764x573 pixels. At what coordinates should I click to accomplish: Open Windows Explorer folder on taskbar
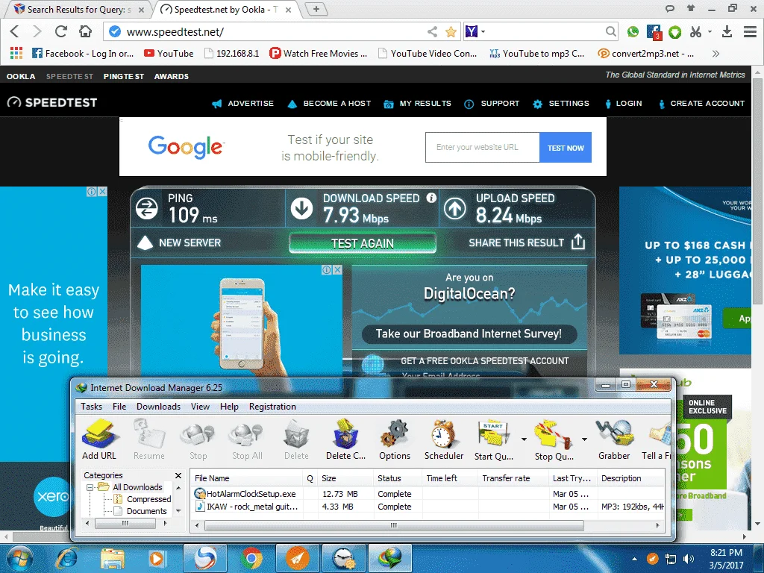pos(113,558)
